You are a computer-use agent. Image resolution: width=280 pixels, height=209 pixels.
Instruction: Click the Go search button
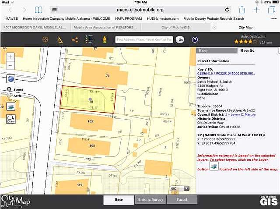pos(181,40)
